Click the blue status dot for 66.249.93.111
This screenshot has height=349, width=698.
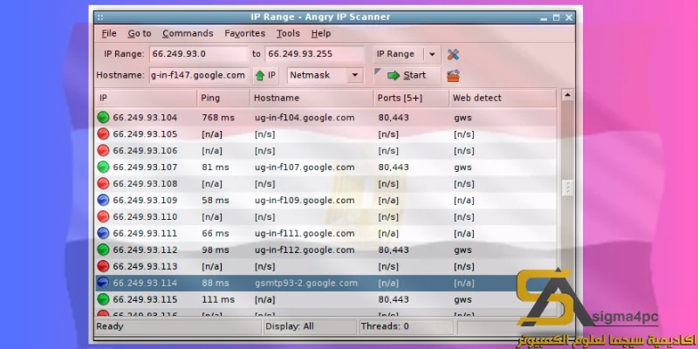click(103, 233)
